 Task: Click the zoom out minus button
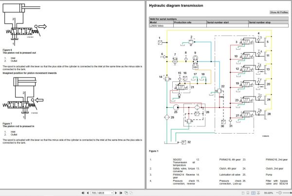point(280,193)
